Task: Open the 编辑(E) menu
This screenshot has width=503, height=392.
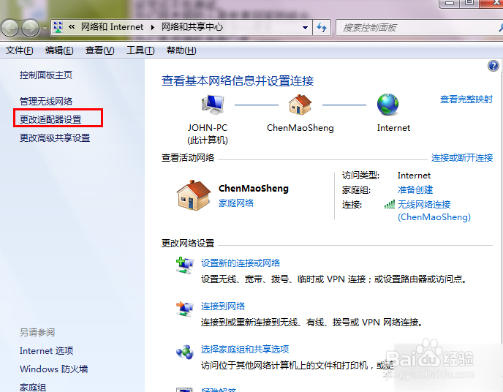Action: [x=59, y=50]
